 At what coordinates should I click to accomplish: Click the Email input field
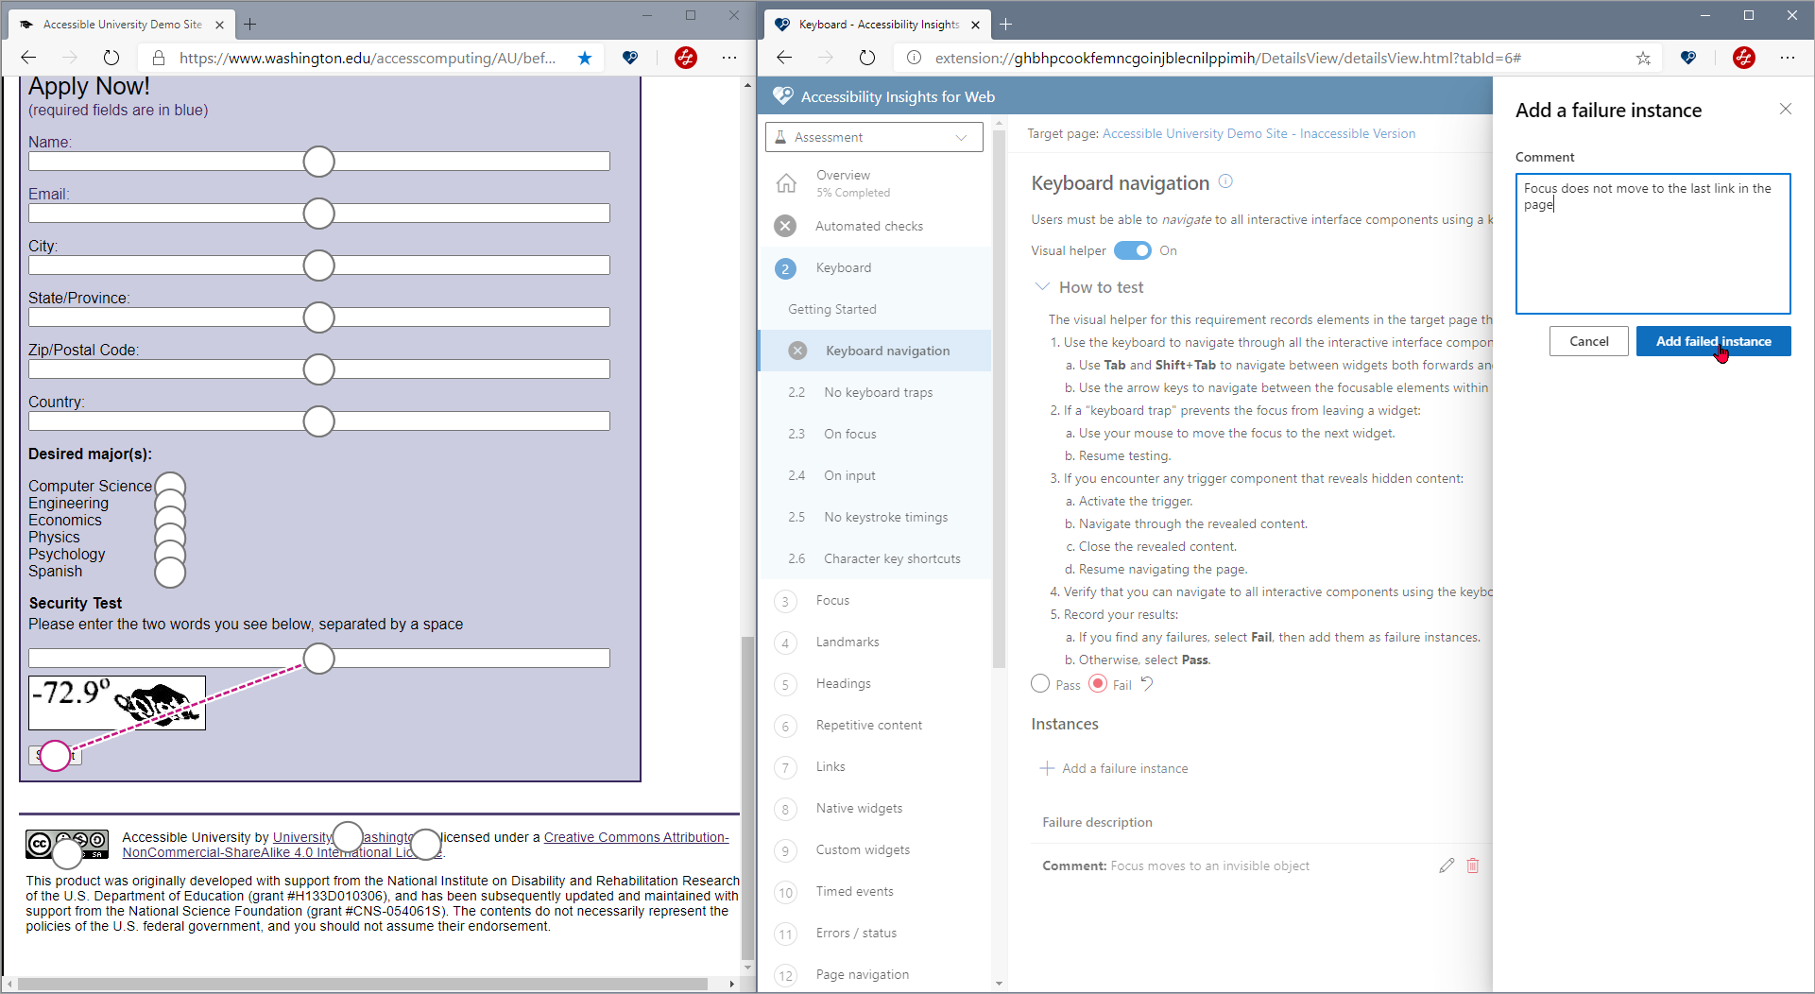pyautogui.click(x=319, y=214)
